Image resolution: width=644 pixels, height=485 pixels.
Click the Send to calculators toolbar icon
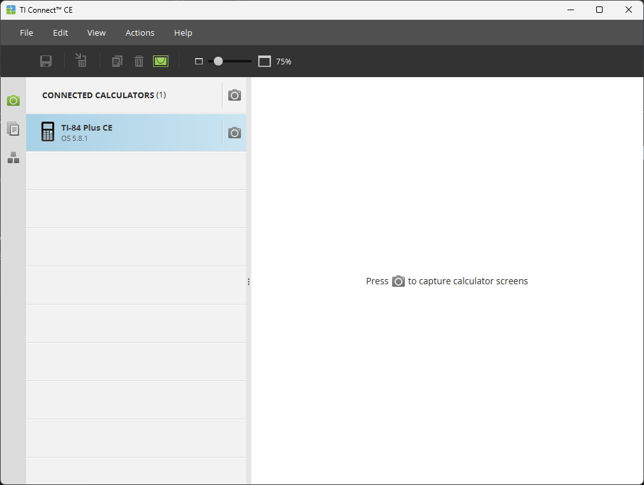(81, 61)
